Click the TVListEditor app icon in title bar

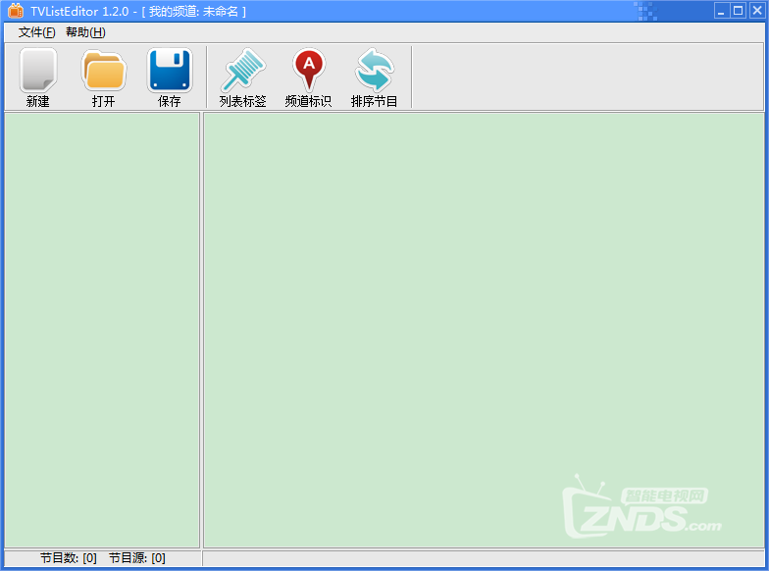(16, 10)
